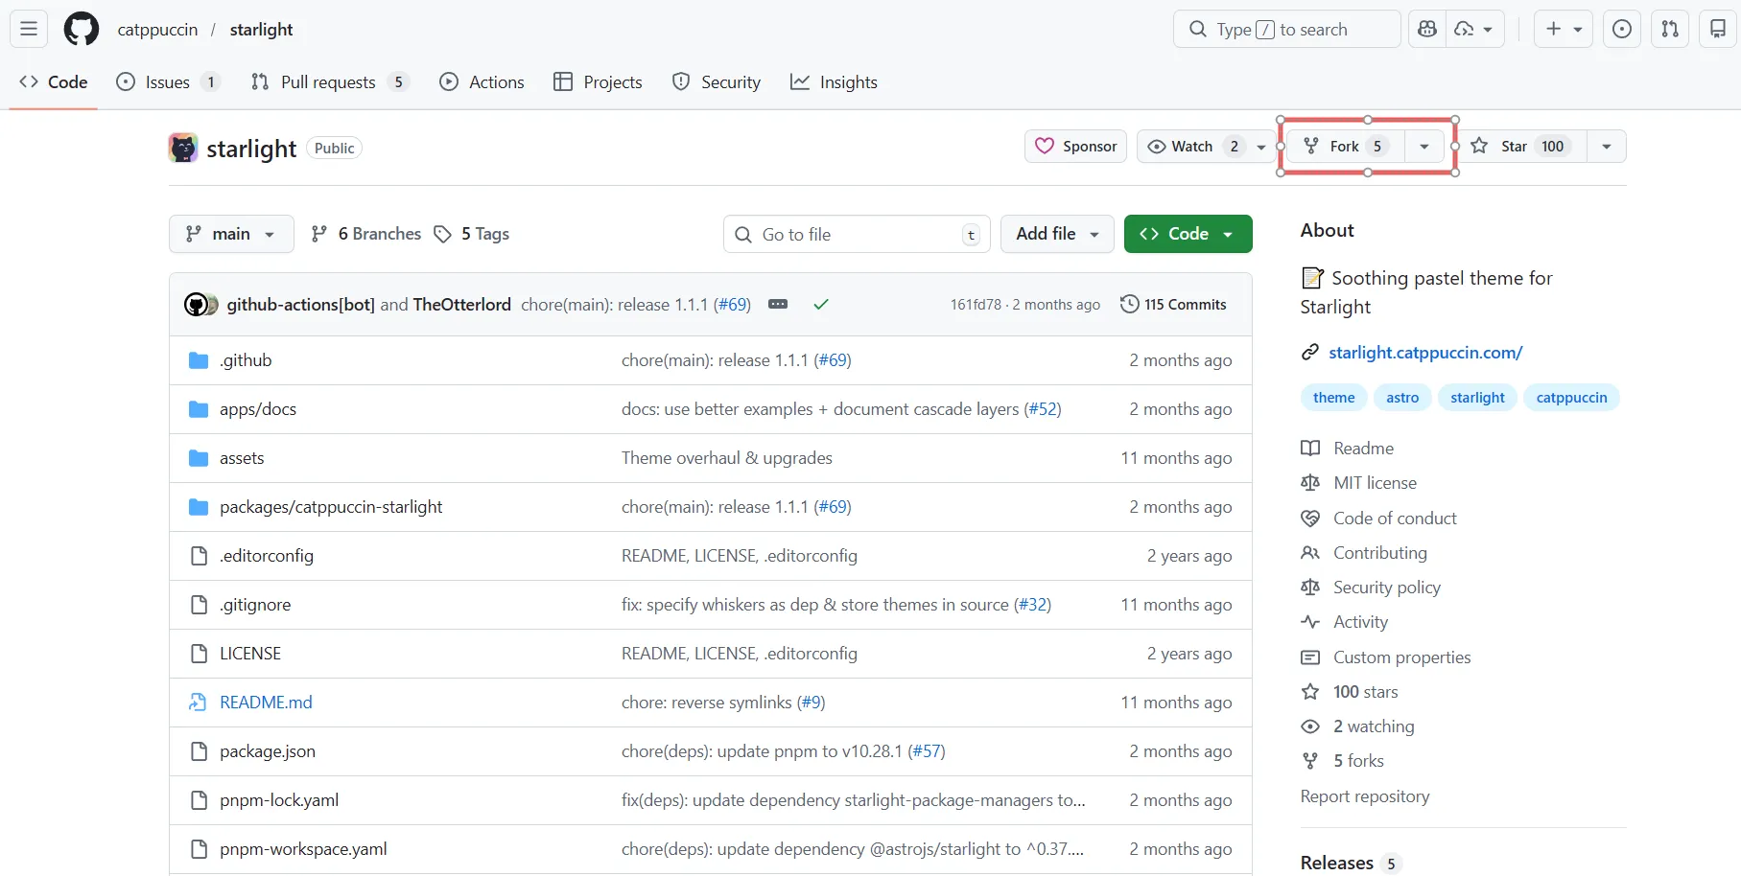Click the starlight repository avatar icon
This screenshot has height=876, width=1741.
(183, 148)
